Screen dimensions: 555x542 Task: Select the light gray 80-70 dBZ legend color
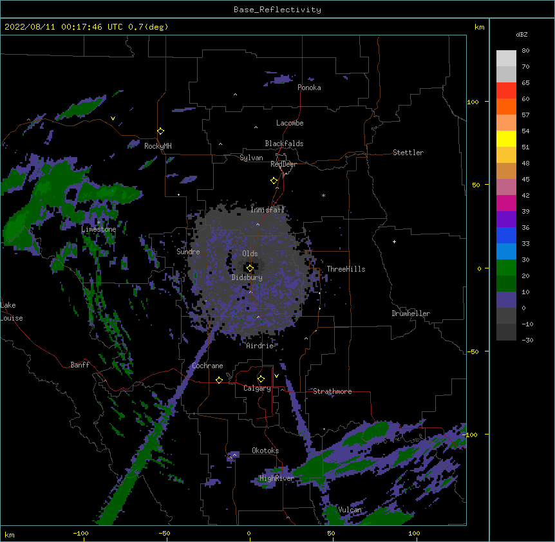(506, 59)
